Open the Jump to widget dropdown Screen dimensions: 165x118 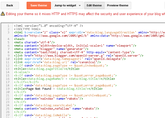click(x=65, y=5)
